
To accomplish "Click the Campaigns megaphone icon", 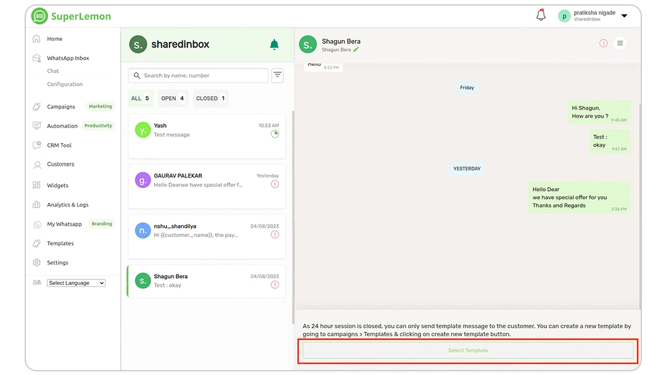I will [x=36, y=106].
